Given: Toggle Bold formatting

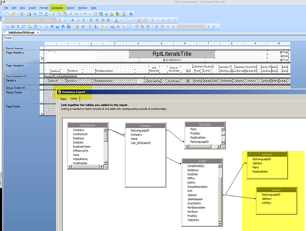Looking at the screenshot, I should pos(73,20).
